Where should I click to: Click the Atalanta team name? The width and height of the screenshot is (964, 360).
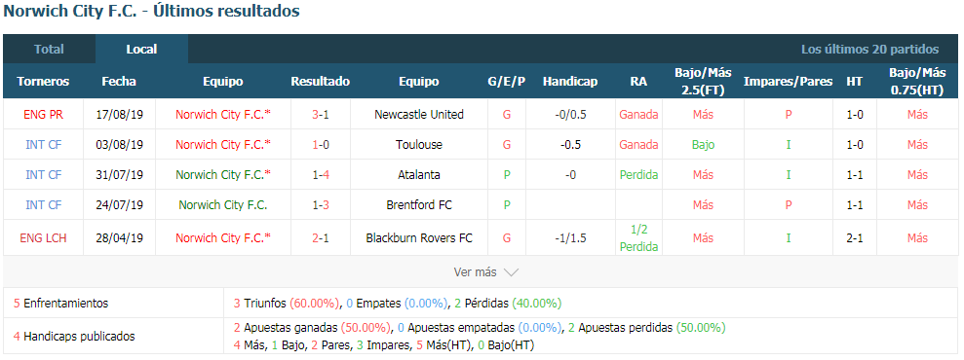click(419, 175)
